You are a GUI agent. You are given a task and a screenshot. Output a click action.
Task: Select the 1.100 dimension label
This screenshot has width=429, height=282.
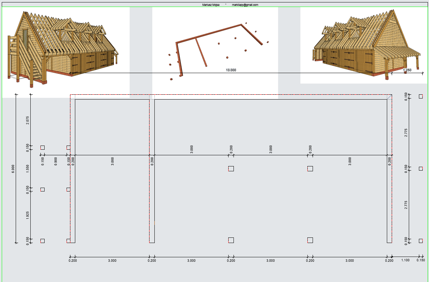coord(405,260)
